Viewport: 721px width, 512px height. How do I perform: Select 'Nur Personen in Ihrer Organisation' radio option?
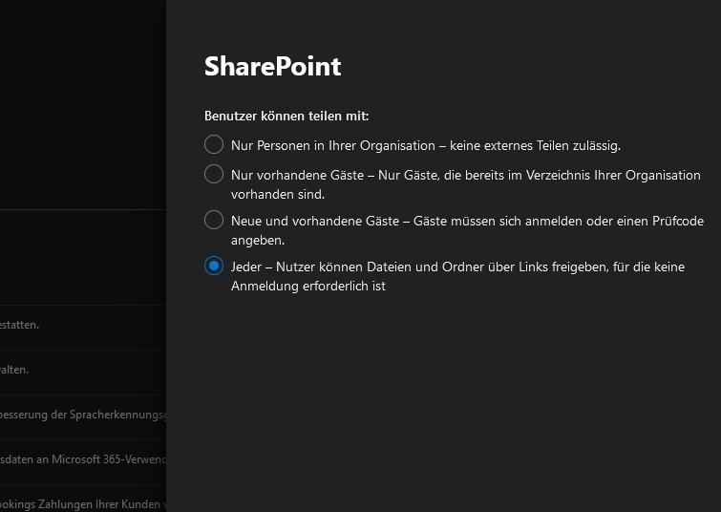click(214, 144)
